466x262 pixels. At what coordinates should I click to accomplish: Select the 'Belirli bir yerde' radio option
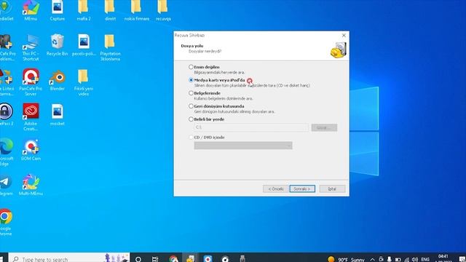pyautogui.click(x=191, y=119)
